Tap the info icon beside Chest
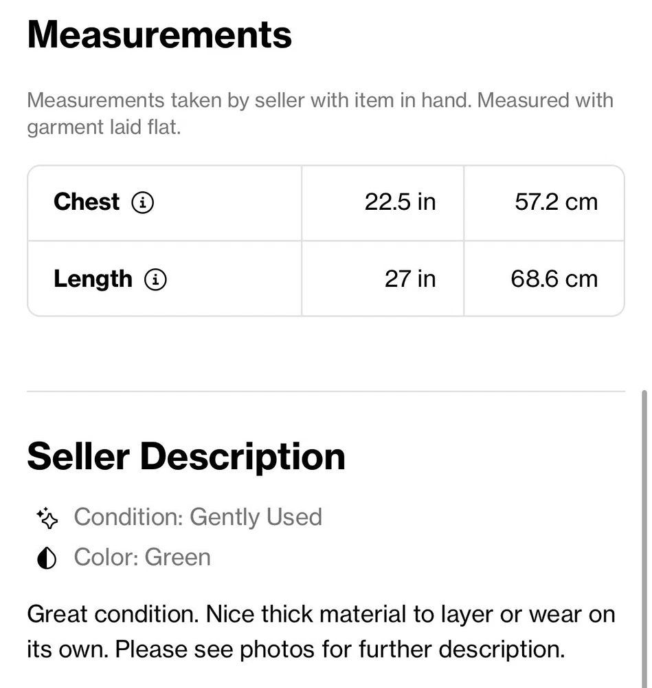The height and width of the screenshot is (688, 652). pyautogui.click(x=142, y=203)
